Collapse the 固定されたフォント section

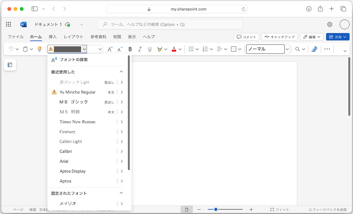(x=121, y=193)
